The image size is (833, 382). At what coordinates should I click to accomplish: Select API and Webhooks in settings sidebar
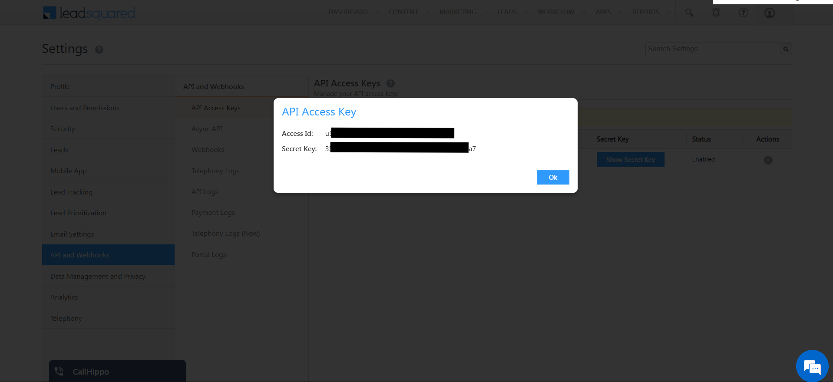pos(108,255)
